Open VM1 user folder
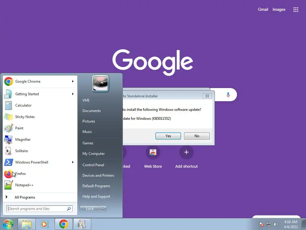The image size is (306, 230). 86,100
